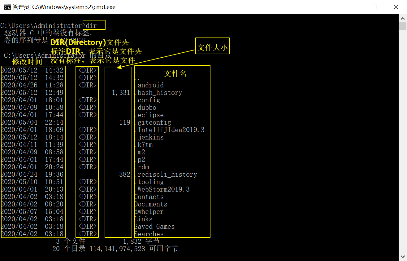This screenshot has width=407, height=261.
Task: Select the Saved Games folder name
Action: (154, 227)
